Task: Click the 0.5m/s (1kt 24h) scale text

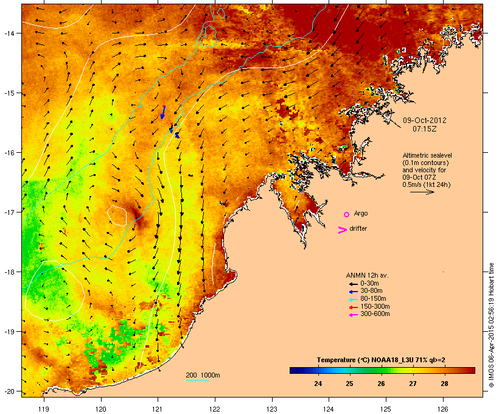Action: click(427, 184)
